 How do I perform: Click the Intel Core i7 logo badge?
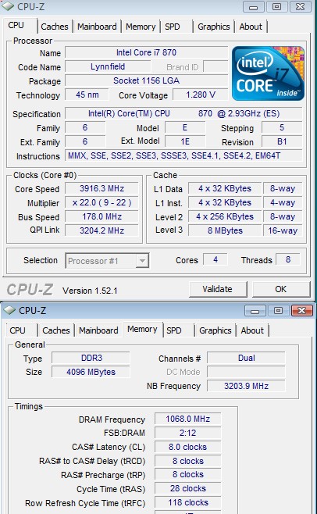point(268,73)
